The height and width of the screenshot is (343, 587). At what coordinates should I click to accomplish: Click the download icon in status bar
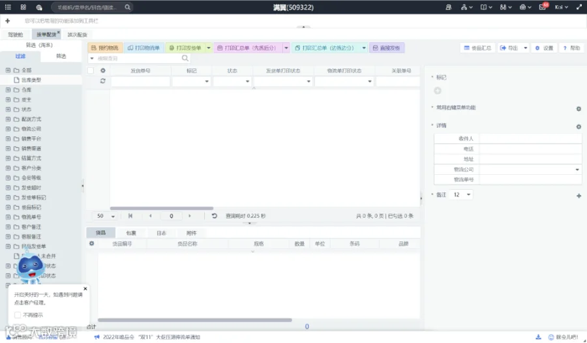point(538,337)
